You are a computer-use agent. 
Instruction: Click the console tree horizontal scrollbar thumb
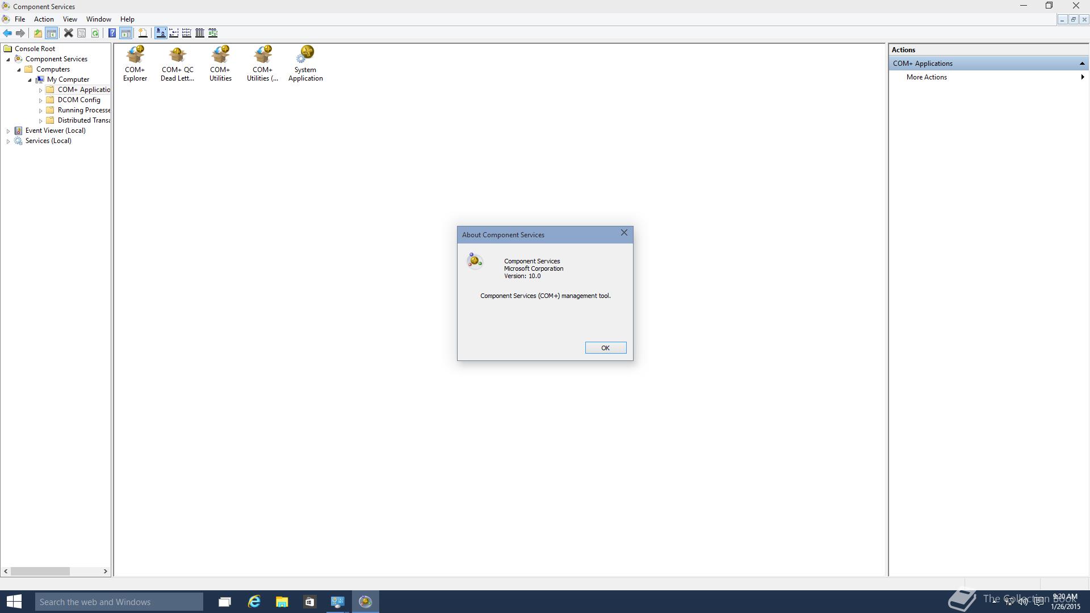click(40, 571)
